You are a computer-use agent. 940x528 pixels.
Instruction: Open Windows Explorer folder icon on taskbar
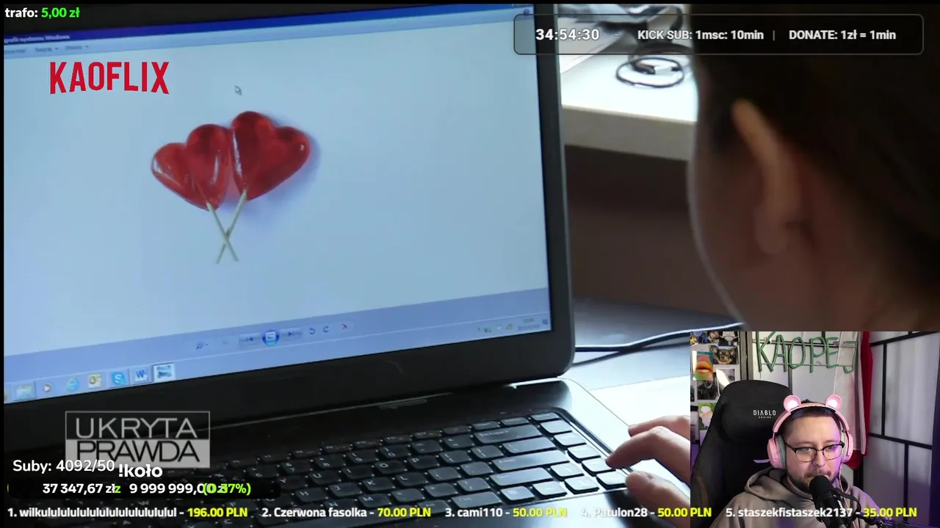[24, 392]
